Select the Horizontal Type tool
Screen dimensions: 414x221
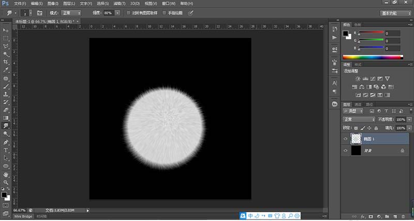(x=6, y=150)
